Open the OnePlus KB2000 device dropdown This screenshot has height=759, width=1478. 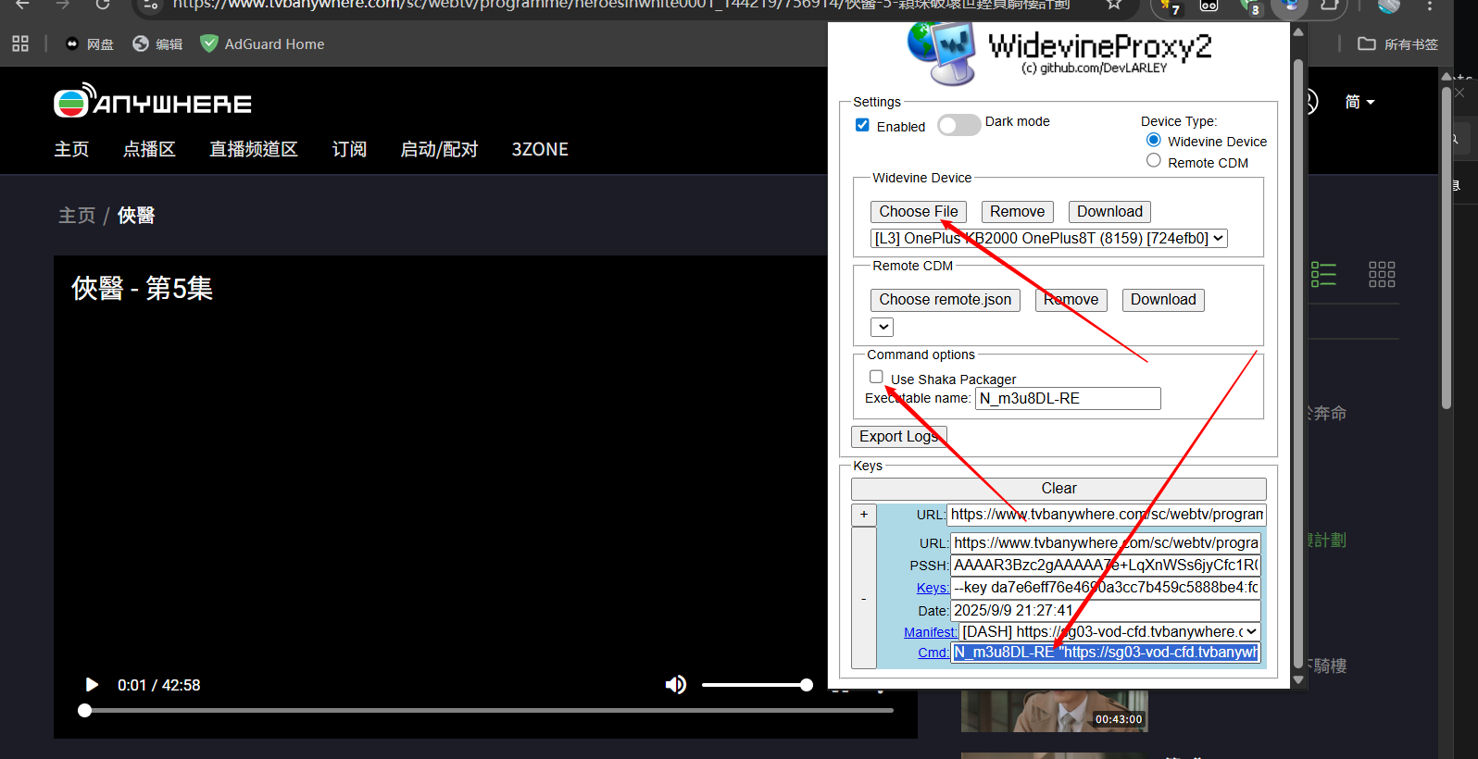click(x=1049, y=239)
